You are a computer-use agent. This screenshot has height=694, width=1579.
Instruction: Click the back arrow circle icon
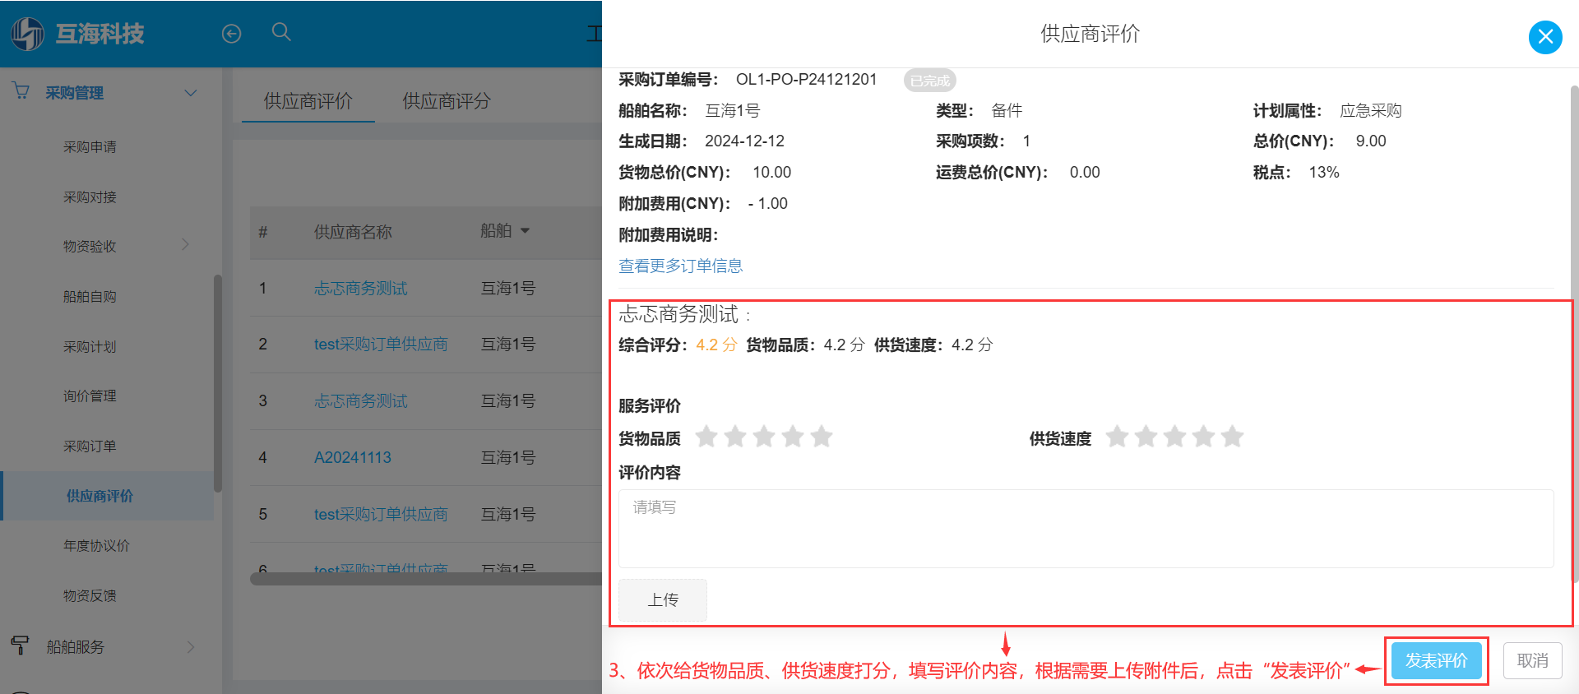coord(232,34)
